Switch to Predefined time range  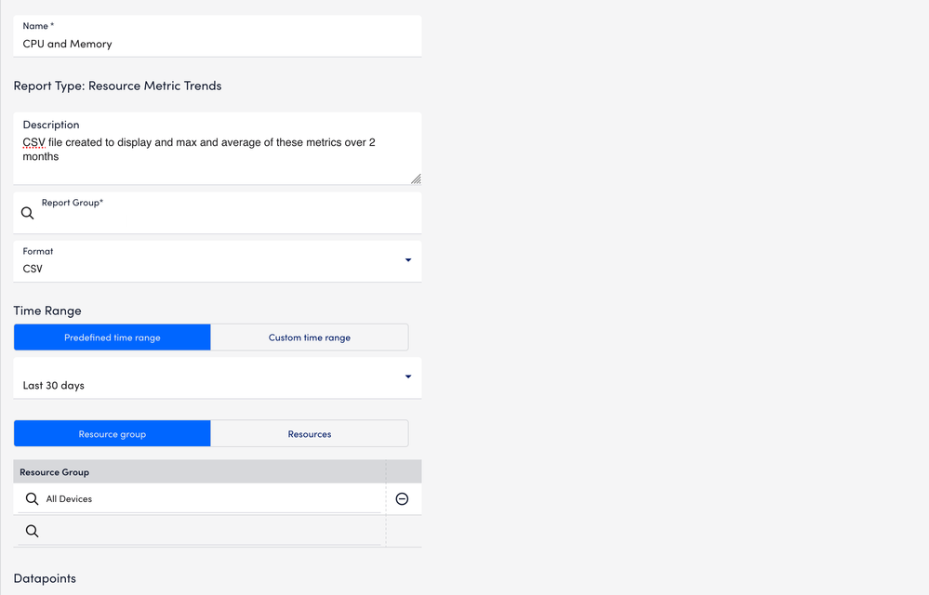112,337
